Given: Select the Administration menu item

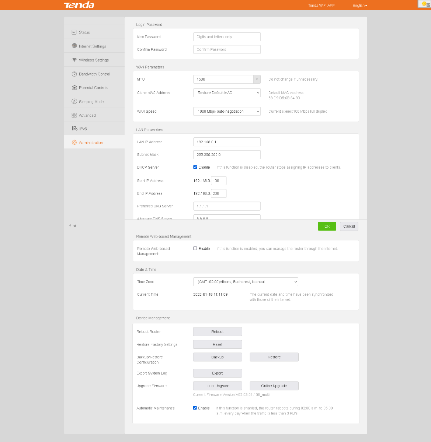Looking at the screenshot, I should [x=94, y=142].
